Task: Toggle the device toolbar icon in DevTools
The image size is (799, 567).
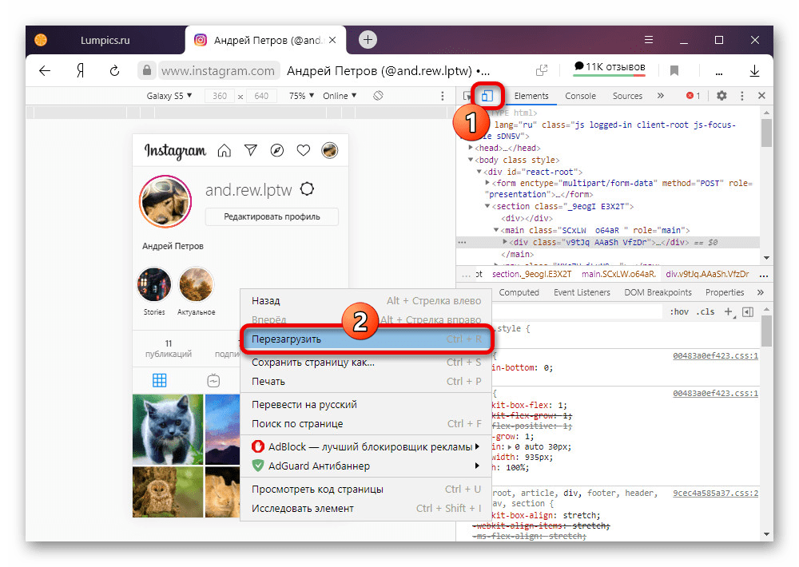Action: pyautogui.click(x=487, y=96)
